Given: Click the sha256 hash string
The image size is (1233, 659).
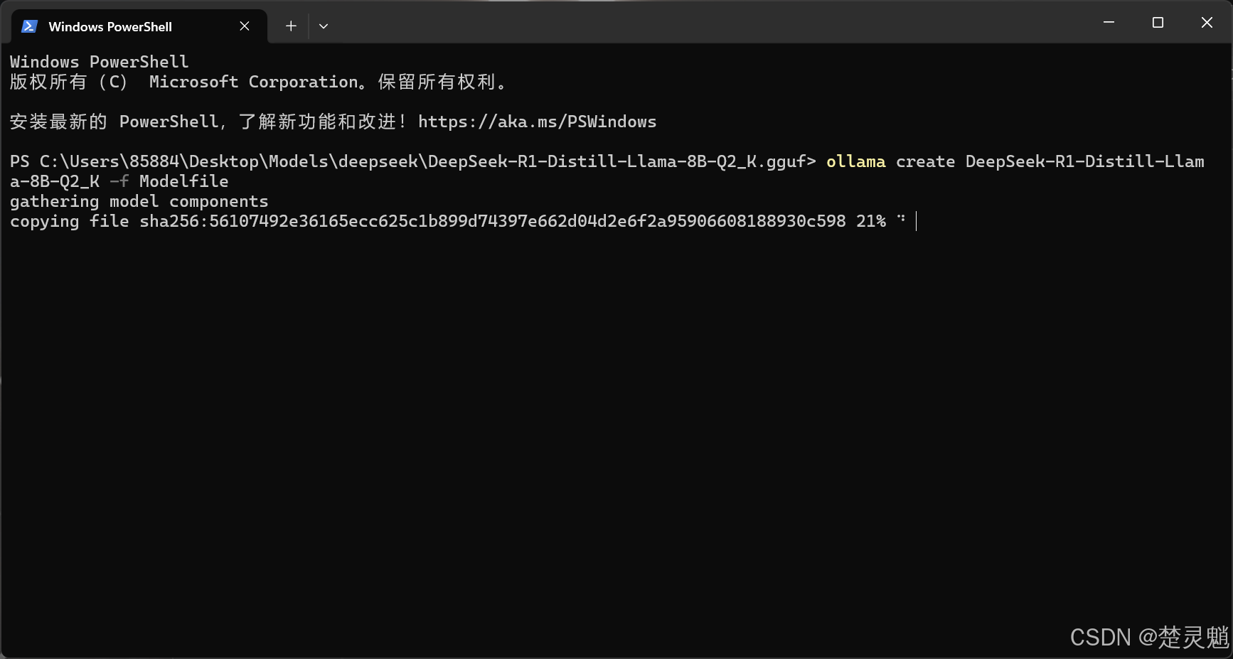Looking at the screenshot, I should click(493, 221).
